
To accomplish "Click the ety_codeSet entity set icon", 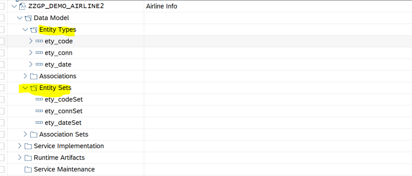I will (39, 100).
